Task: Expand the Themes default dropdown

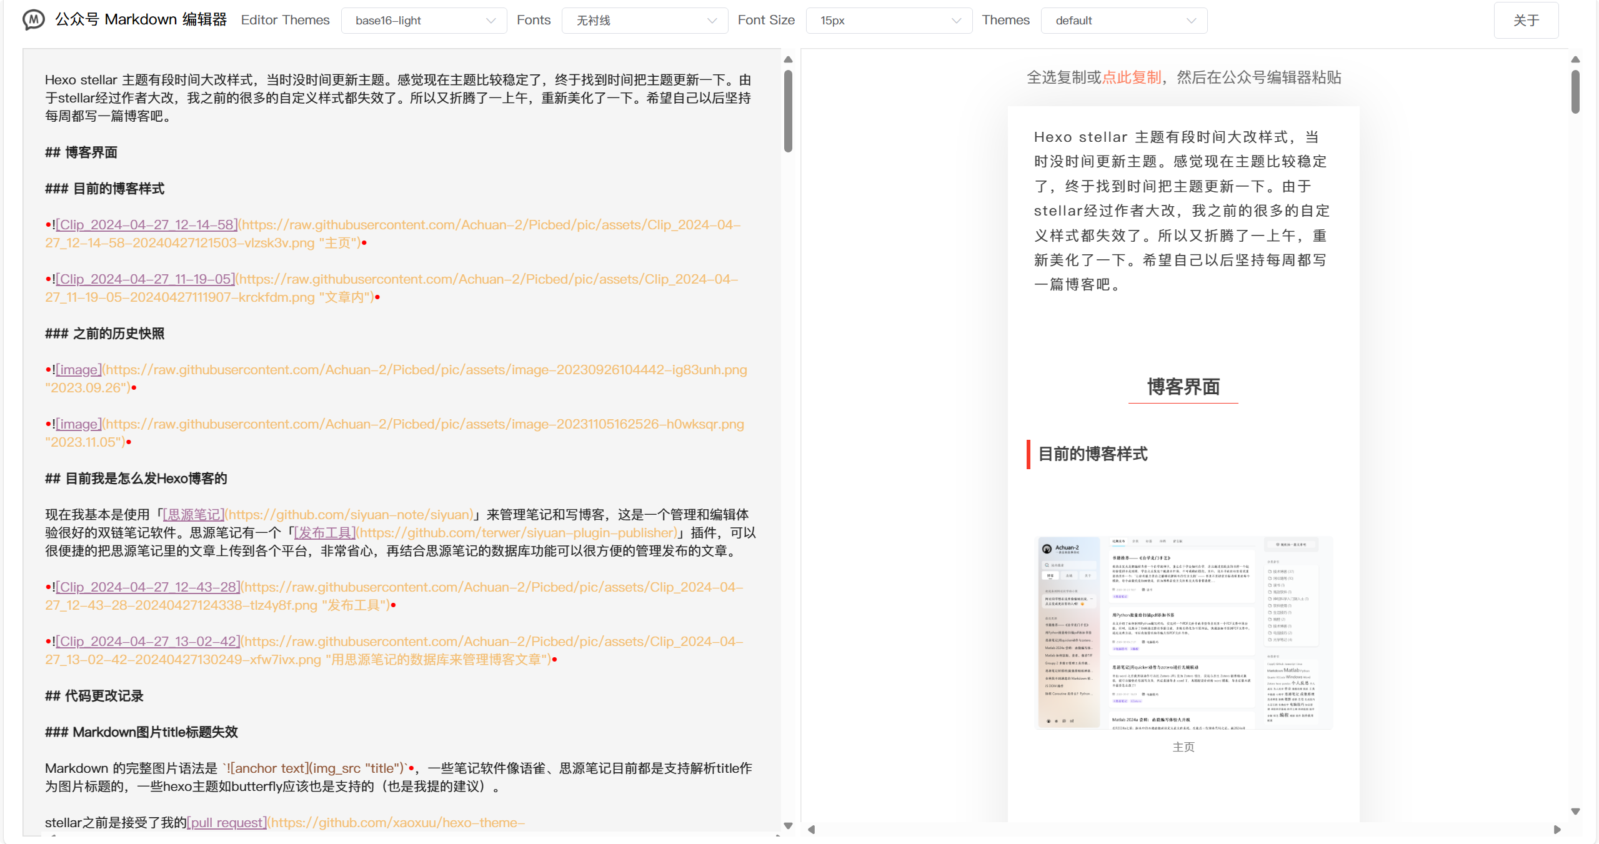Action: (1123, 21)
